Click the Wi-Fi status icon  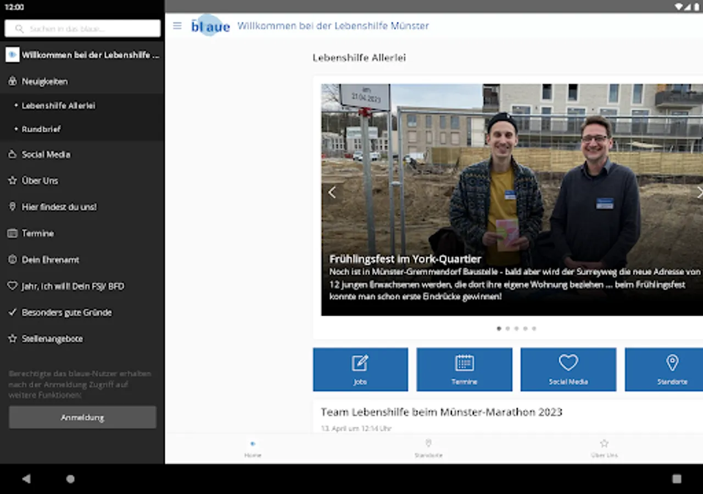(x=679, y=7)
